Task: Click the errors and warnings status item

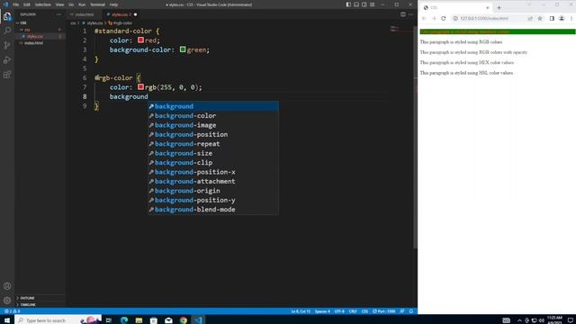Action: pos(12,311)
